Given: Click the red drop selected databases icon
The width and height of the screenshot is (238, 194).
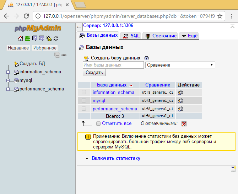Looking at the screenshot, I should coord(184,124).
